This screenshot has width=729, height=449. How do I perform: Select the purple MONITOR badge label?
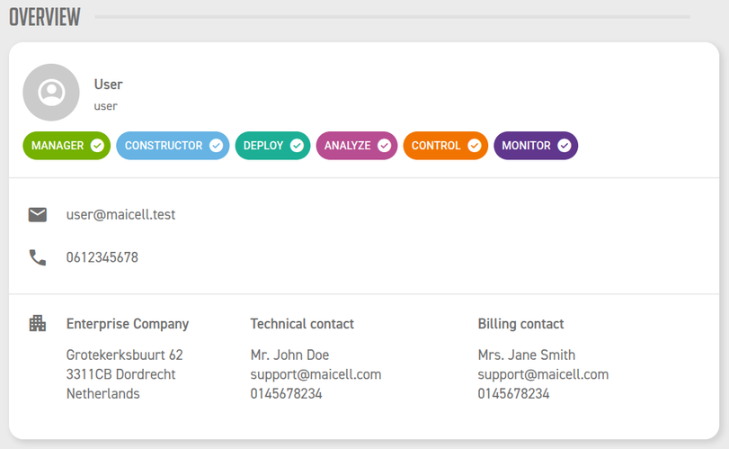pyautogui.click(x=526, y=146)
